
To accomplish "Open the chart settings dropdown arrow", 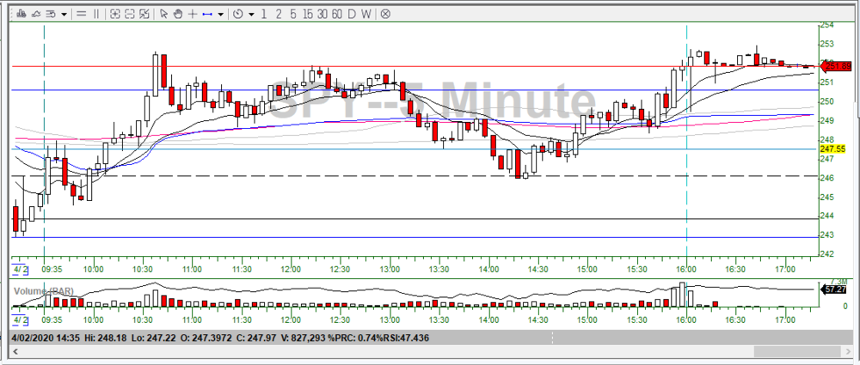I will tap(64, 14).
